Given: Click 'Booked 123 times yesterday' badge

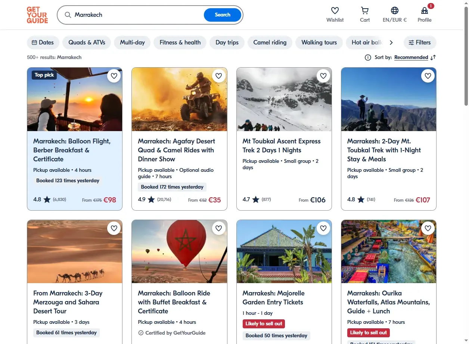Looking at the screenshot, I should (x=68, y=181).
